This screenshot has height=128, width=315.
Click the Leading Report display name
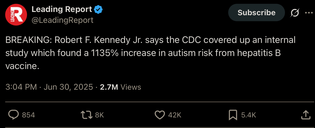pyautogui.click(x=62, y=9)
